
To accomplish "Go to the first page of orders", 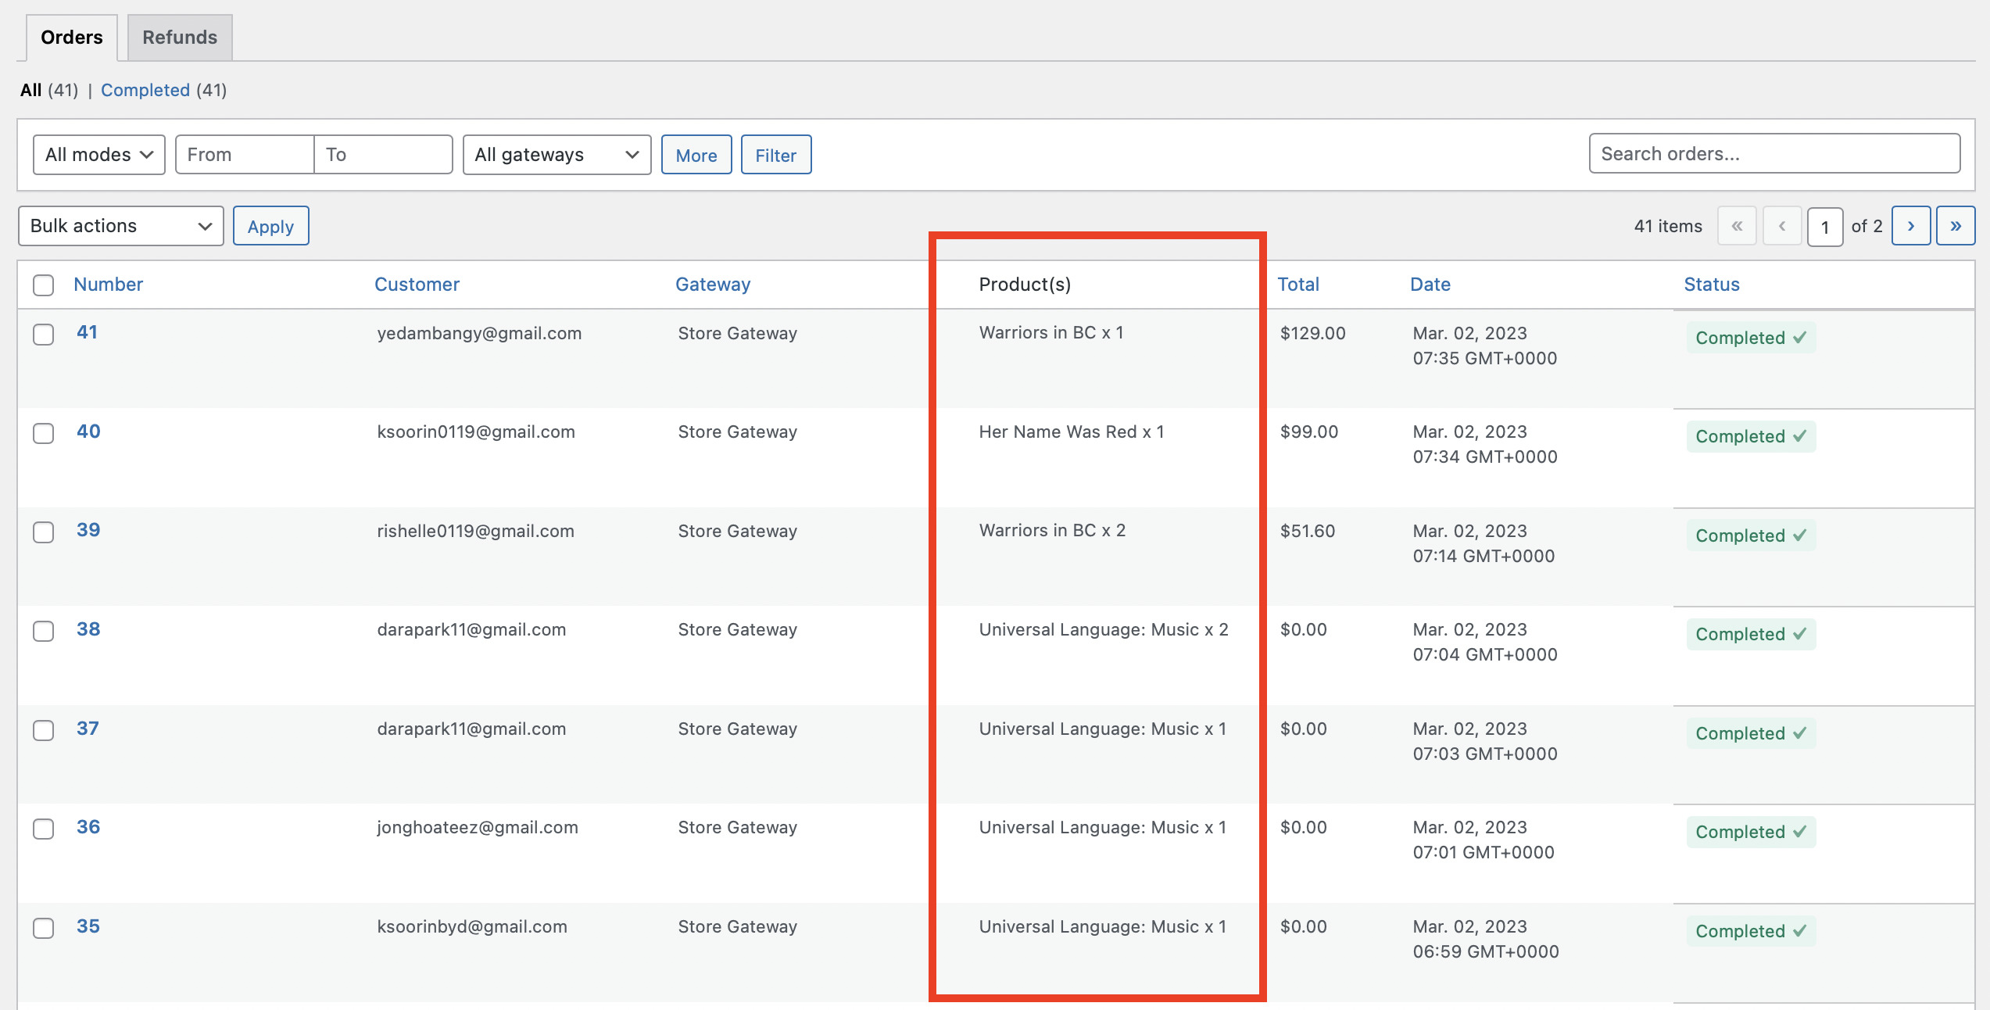I will pos(1737,226).
